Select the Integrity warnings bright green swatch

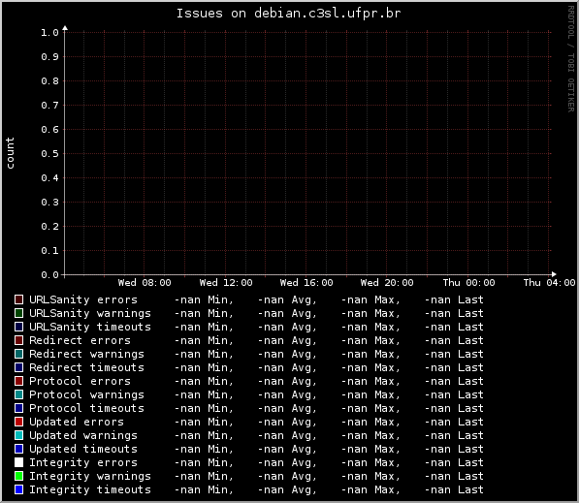18,476
